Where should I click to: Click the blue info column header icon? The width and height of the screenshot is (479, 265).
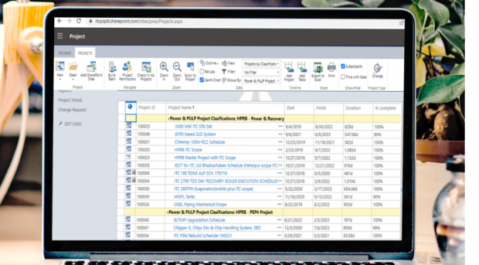click(x=130, y=107)
